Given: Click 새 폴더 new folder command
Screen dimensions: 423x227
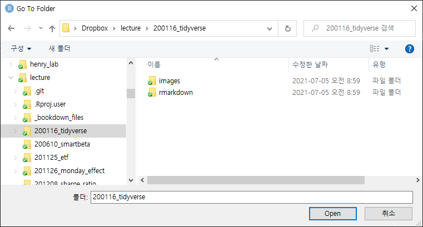Looking at the screenshot, I should point(59,48).
